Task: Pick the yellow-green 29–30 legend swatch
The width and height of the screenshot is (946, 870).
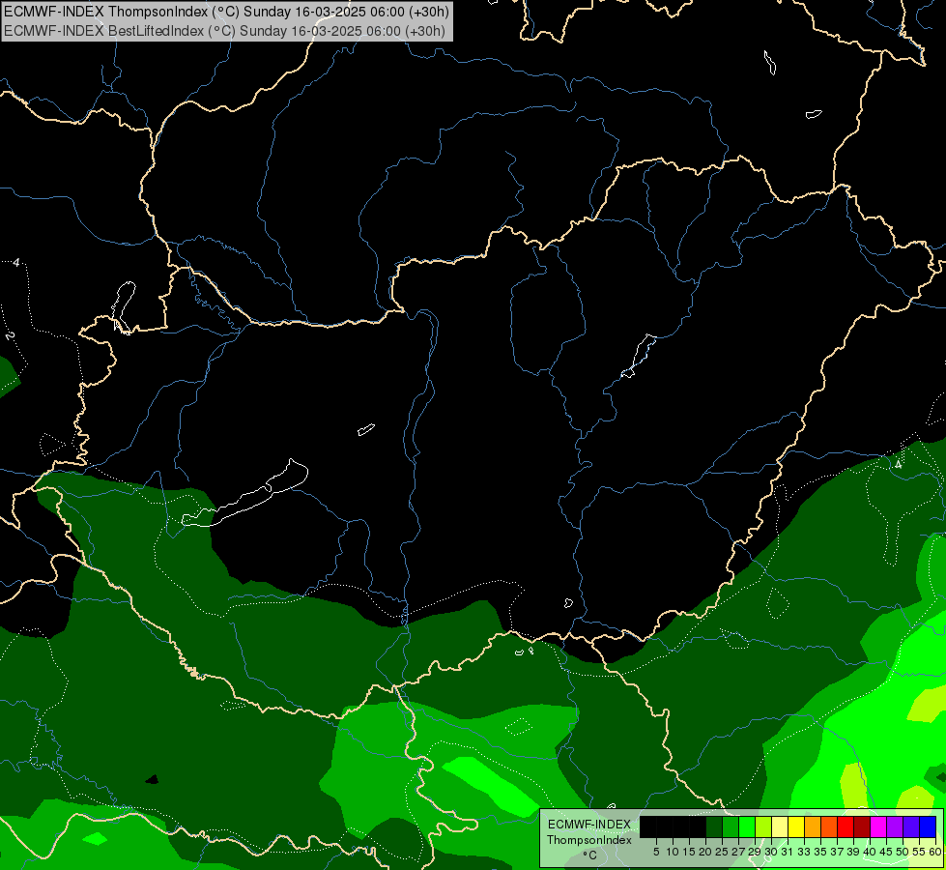Action: coord(763,826)
